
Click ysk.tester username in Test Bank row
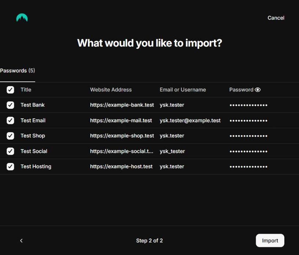[172, 105]
